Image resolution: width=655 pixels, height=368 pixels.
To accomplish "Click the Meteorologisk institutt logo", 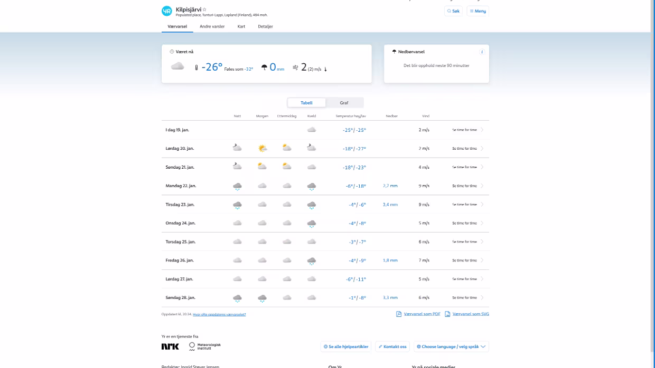I will coord(205,346).
